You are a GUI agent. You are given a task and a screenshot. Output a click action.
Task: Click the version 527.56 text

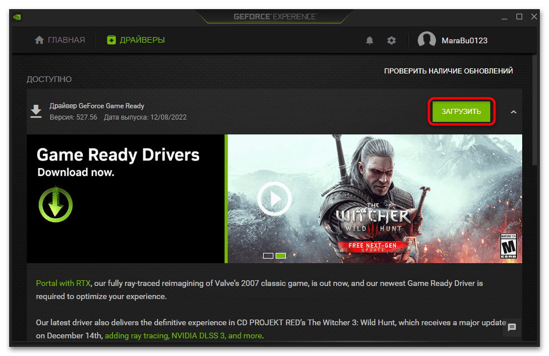tap(73, 117)
